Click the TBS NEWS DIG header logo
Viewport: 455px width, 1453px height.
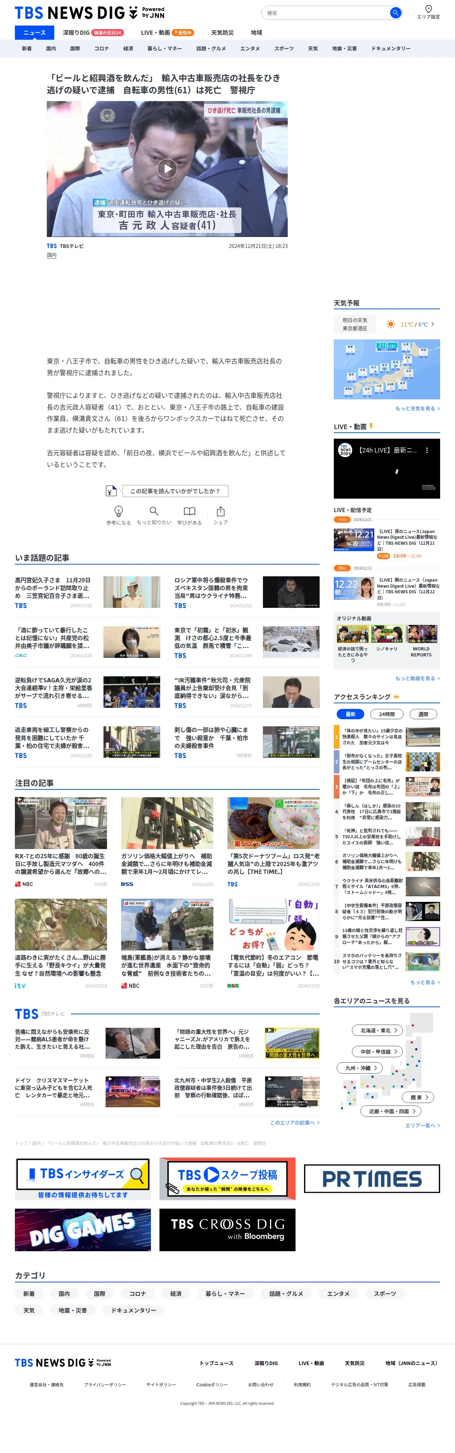tap(90, 12)
